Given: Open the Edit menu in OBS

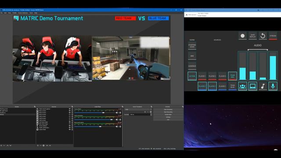Looking at the screenshot, I should (5, 13).
